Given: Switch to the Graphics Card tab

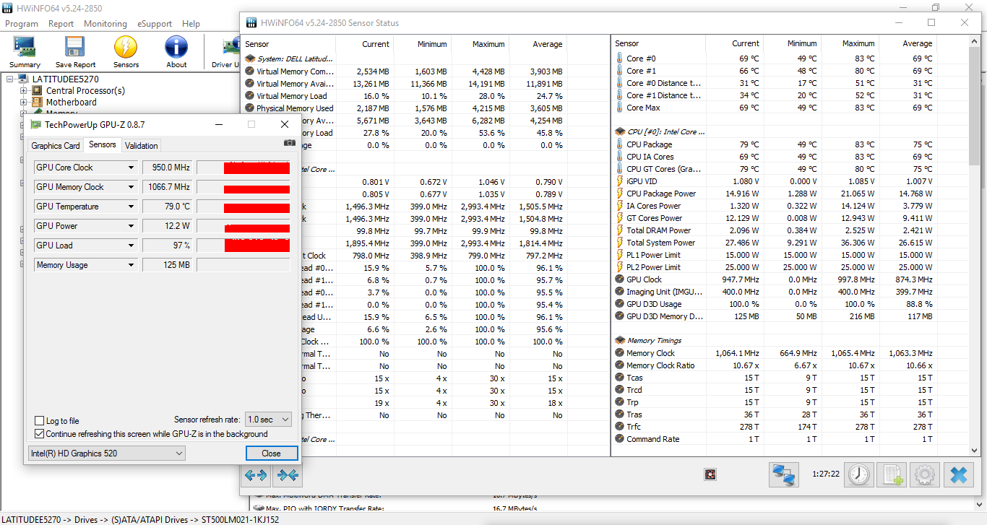Looking at the screenshot, I should tap(56, 145).
